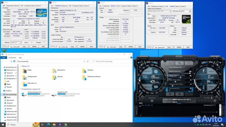
Task: Open Display Device Selection dropdown in CPU-Z
Action: (x=170, y=11)
